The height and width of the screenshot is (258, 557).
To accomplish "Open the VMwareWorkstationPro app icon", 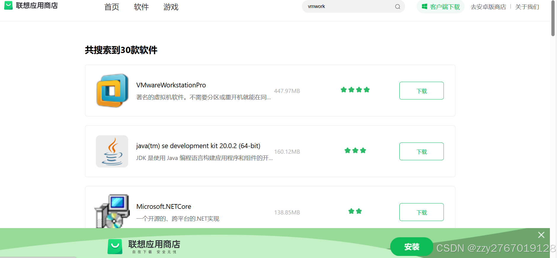I will click(112, 90).
